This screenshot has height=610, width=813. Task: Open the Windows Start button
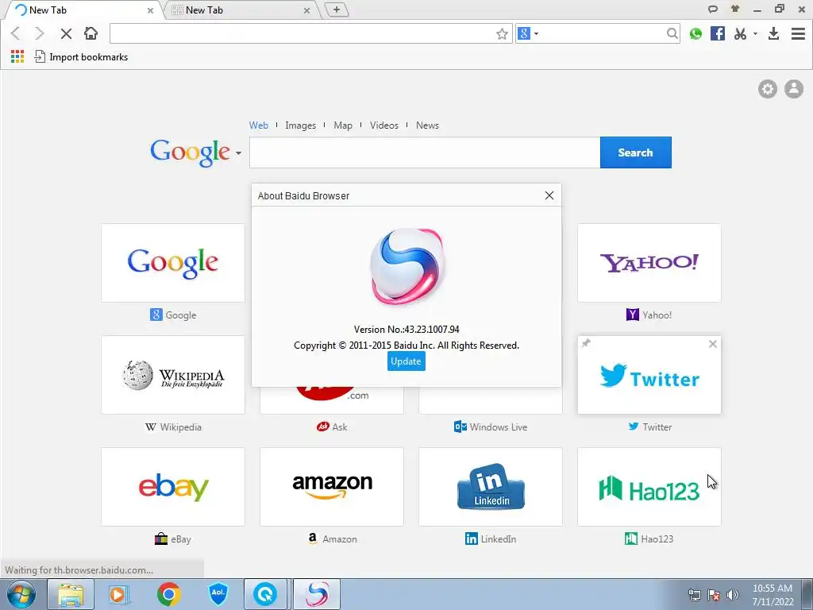(x=21, y=595)
